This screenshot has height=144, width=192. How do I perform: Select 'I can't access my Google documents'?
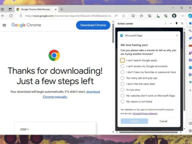tap(122, 66)
